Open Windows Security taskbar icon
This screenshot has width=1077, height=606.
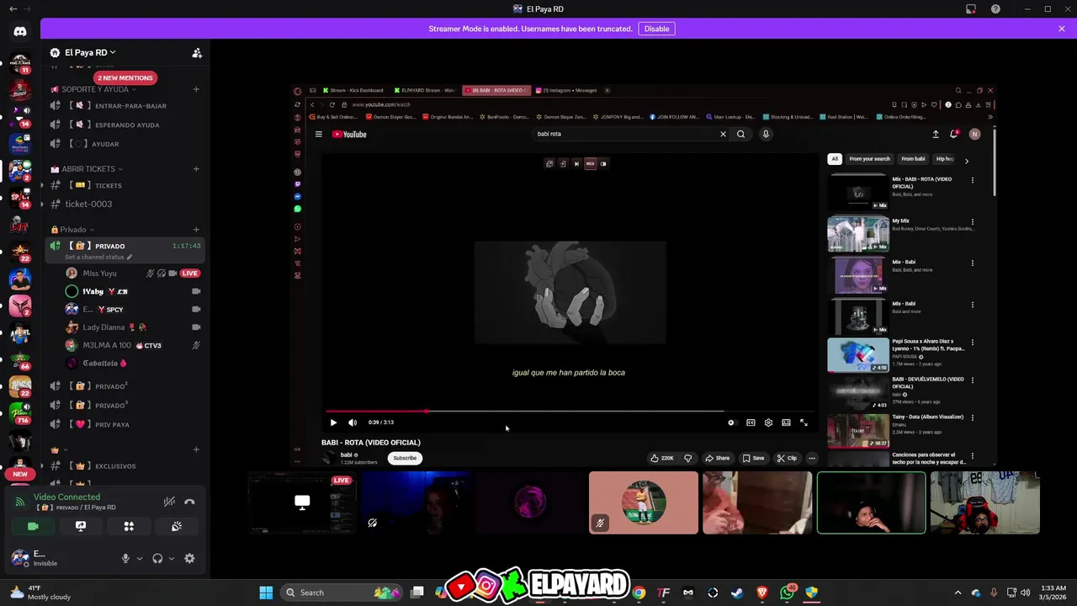811,593
